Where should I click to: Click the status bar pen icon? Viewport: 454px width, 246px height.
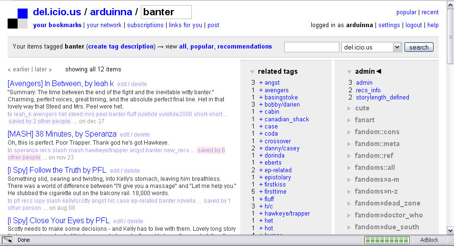[7, 240]
